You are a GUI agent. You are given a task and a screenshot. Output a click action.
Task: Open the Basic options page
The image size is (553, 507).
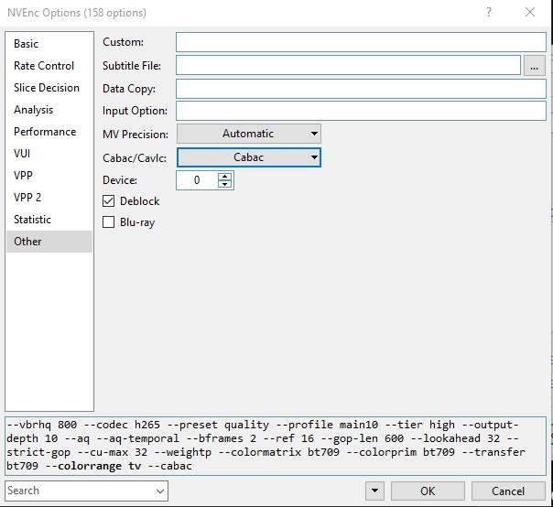pyautogui.click(x=49, y=44)
